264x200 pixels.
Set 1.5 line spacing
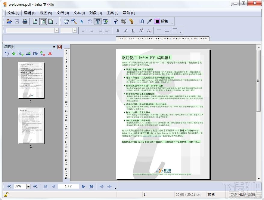pyautogui.click(x=167, y=30)
